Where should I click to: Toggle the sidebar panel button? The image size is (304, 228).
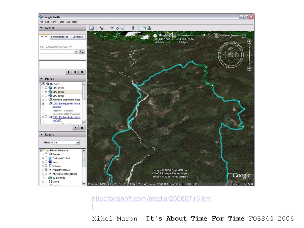pyautogui.click(x=92, y=28)
